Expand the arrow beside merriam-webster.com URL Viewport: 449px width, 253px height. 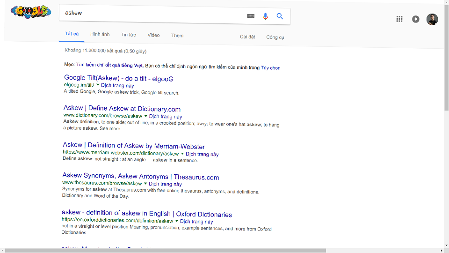pos(182,154)
